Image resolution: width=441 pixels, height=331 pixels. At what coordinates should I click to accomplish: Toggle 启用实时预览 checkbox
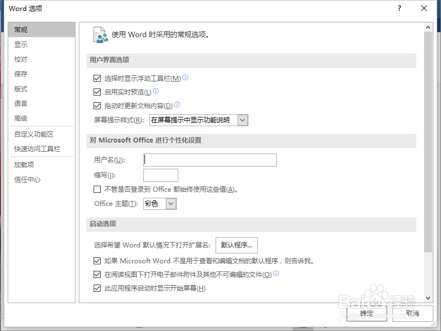(97, 92)
